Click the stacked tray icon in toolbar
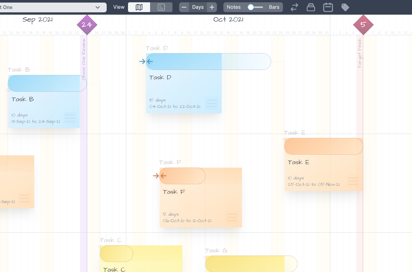Viewport: 412px width, 272px height. pyautogui.click(x=311, y=7)
